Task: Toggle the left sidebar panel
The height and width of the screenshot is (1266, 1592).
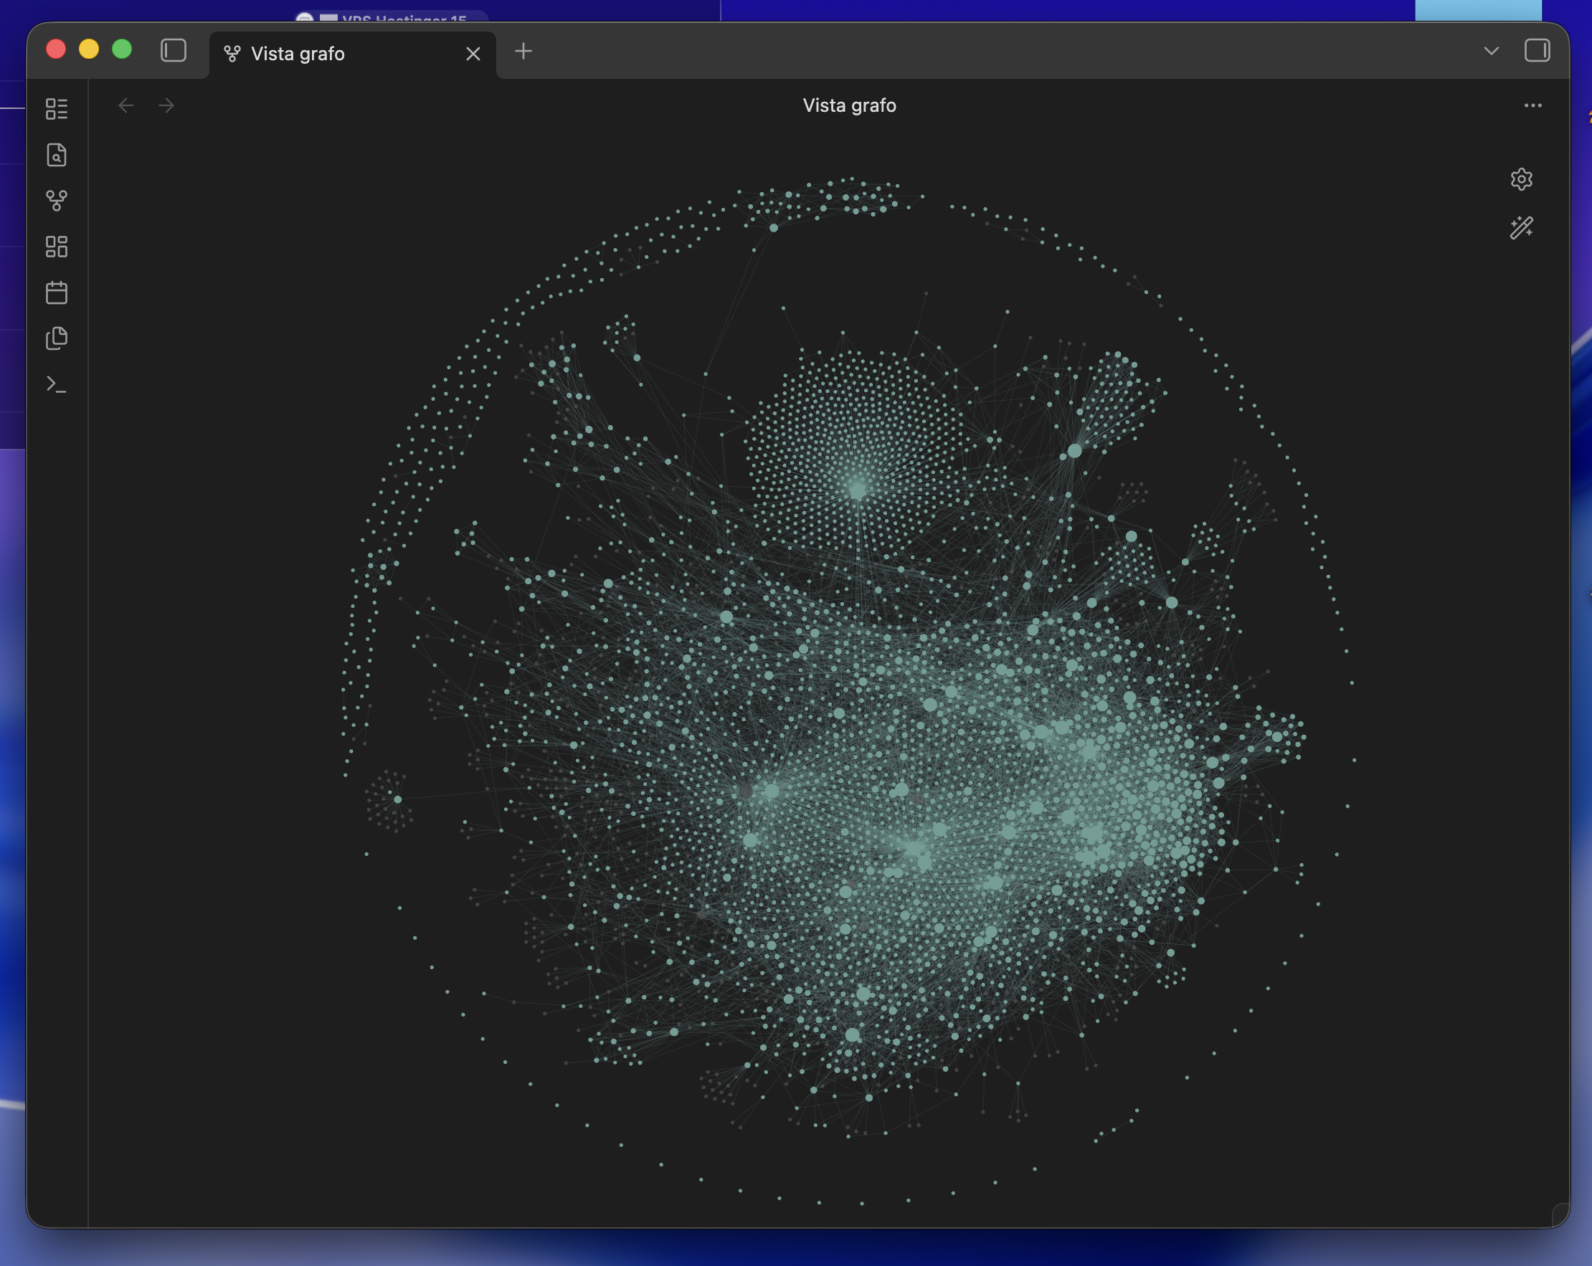Action: pyautogui.click(x=174, y=51)
